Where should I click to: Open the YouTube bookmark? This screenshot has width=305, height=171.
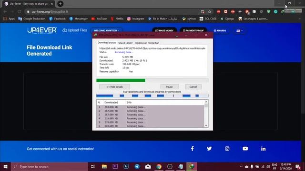(99, 19)
